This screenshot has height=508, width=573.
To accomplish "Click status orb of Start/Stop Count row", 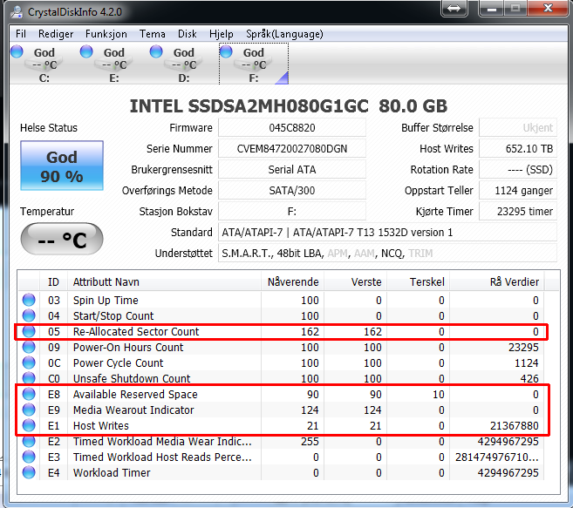I will tap(29, 315).
